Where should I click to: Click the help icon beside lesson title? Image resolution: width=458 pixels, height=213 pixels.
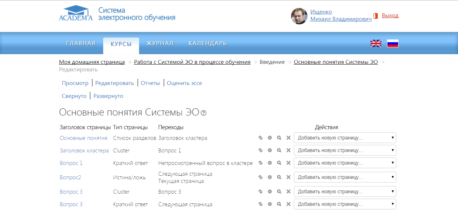click(x=204, y=113)
